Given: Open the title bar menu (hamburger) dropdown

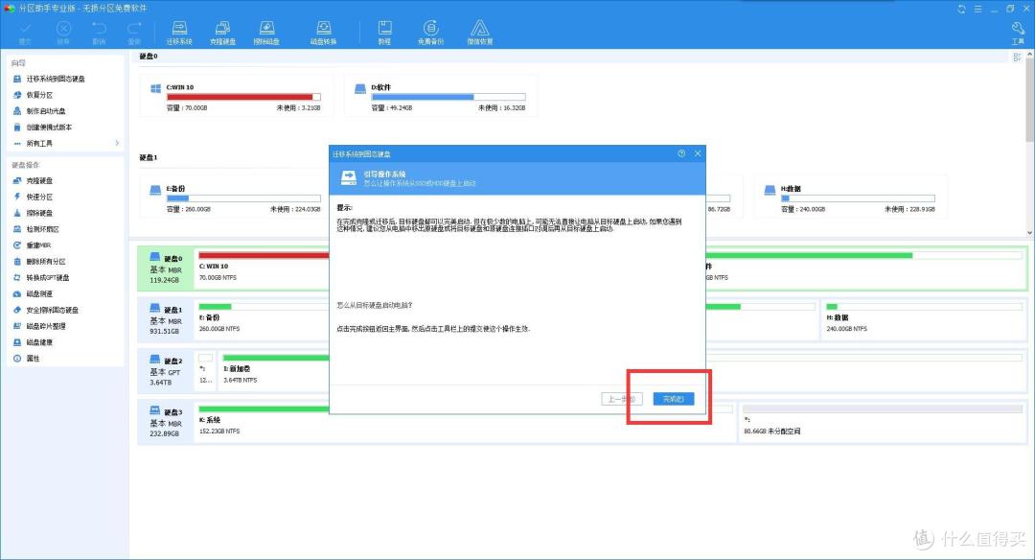Looking at the screenshot, I should pyautogui.click(x=977, y=8).
